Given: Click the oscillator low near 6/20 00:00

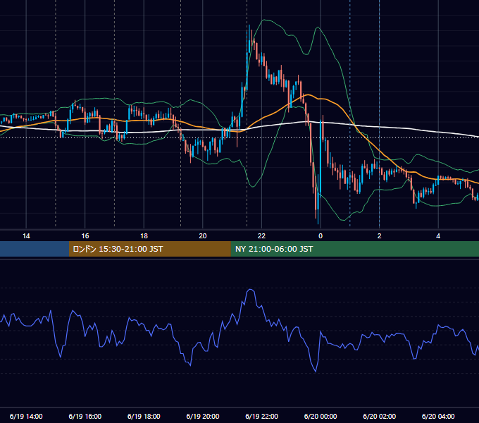Looking at the screenshot, I should click(x=316, y=371).
